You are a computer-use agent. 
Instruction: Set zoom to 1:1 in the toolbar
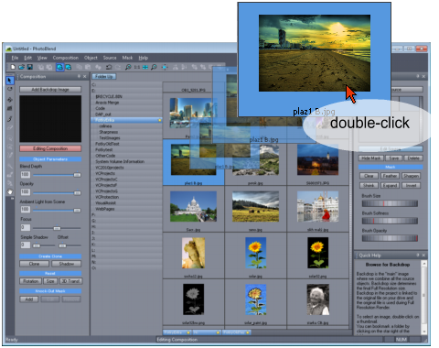(x=137, y=67)
